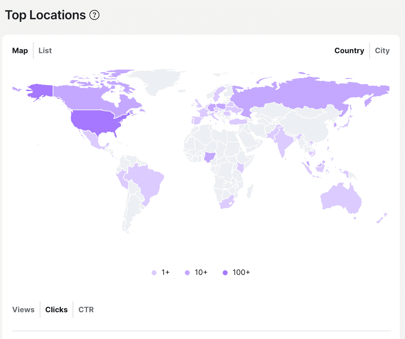Click the 10+ legend color dot
The image size is (405, 339).
click(187, 273)
